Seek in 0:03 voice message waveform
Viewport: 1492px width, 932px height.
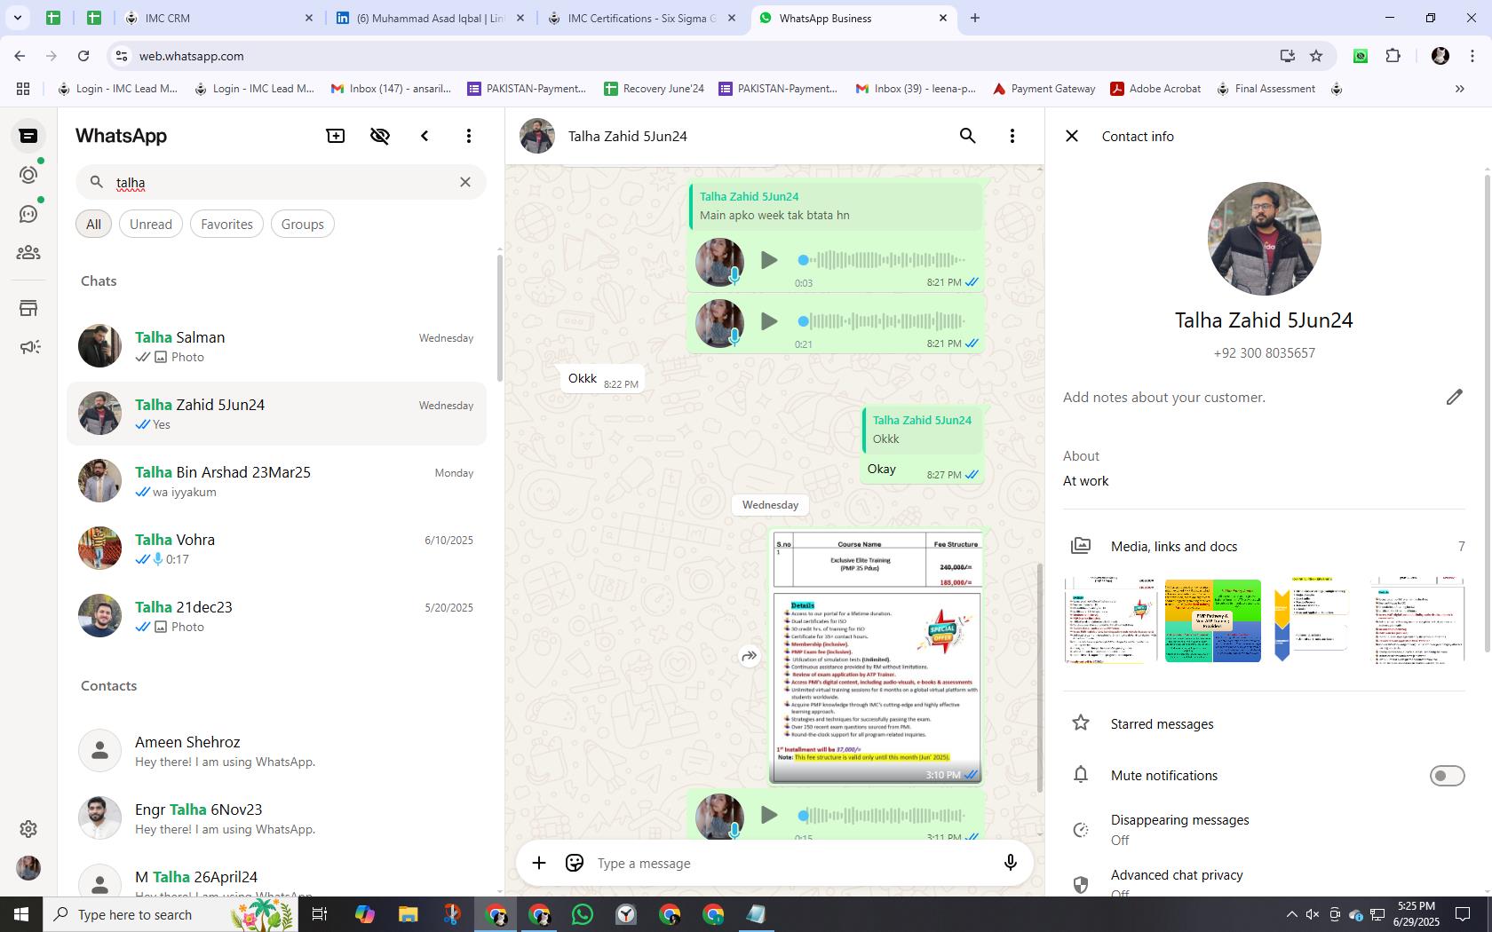coord(880,260)
